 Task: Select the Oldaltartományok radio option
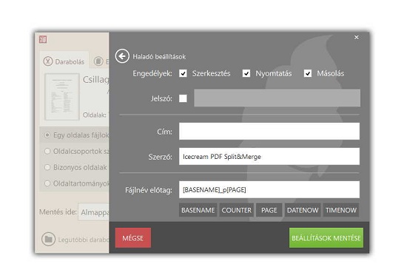coord(47,183)
